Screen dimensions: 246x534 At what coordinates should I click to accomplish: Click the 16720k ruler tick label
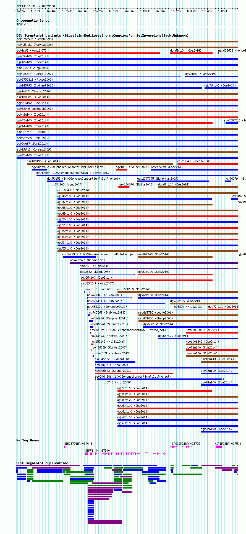[x=20, y=11]
